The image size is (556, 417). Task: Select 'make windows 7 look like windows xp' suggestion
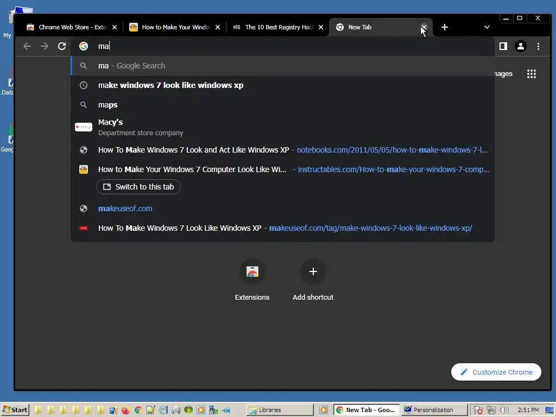[282, 85]
